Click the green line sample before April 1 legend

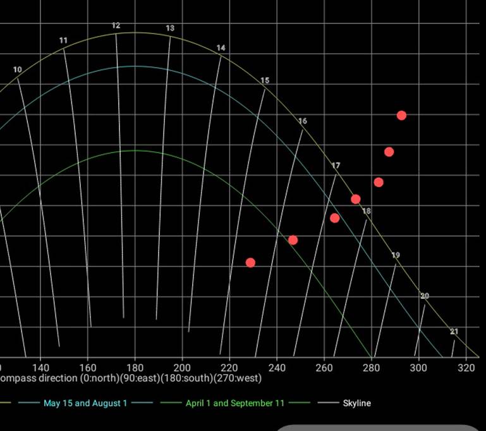171,403
